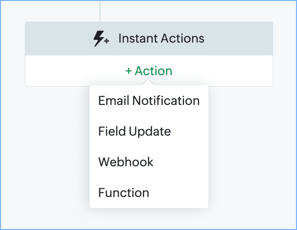Click the Instant Actions header title
Image resolution: width=297 pixels, height=230 pixels.
click(x=161, y=38)
